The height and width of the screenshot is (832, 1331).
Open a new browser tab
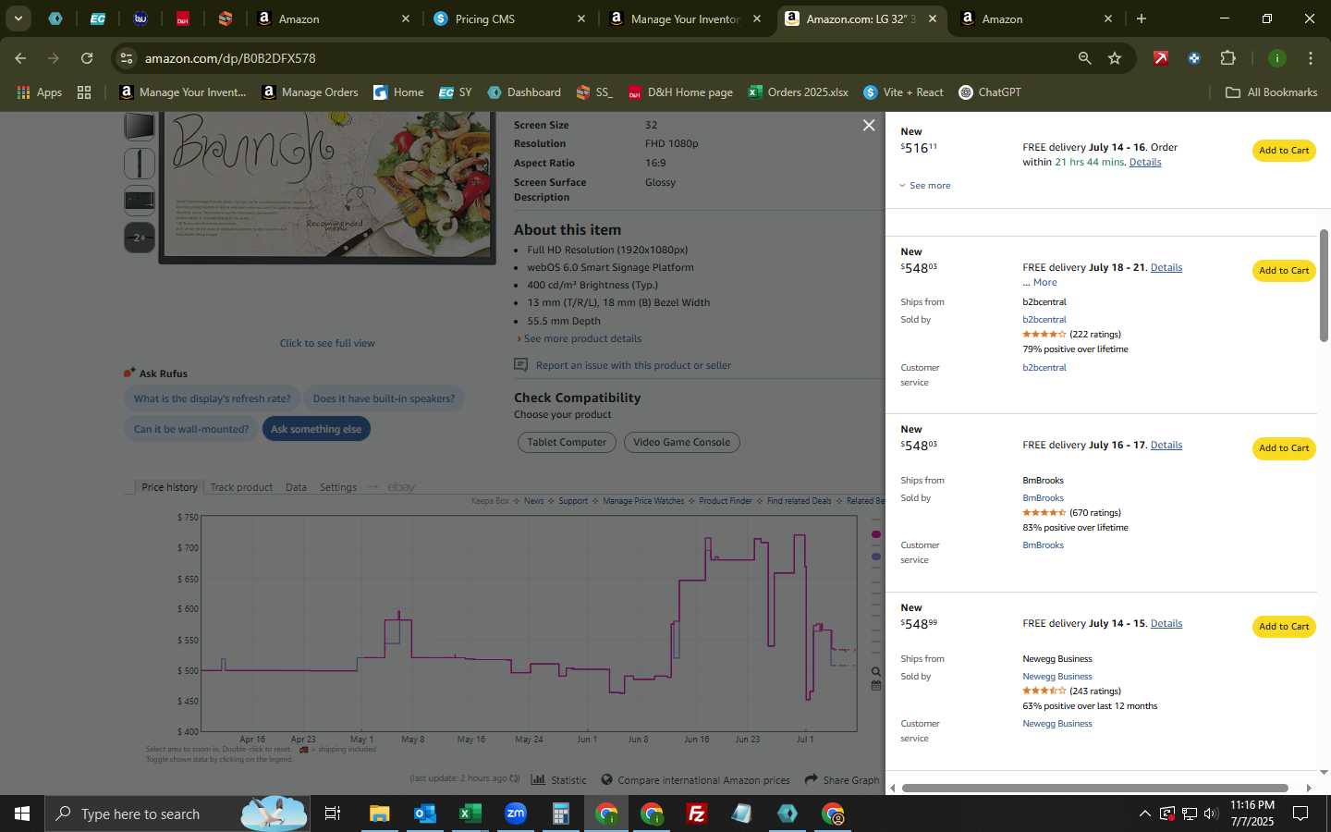(1141, 18)
